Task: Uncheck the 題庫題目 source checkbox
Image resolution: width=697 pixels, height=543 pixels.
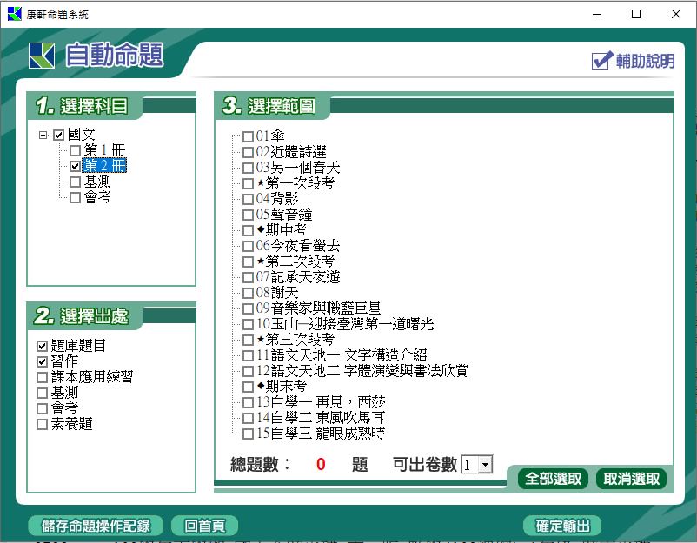Action: [43, 347]
